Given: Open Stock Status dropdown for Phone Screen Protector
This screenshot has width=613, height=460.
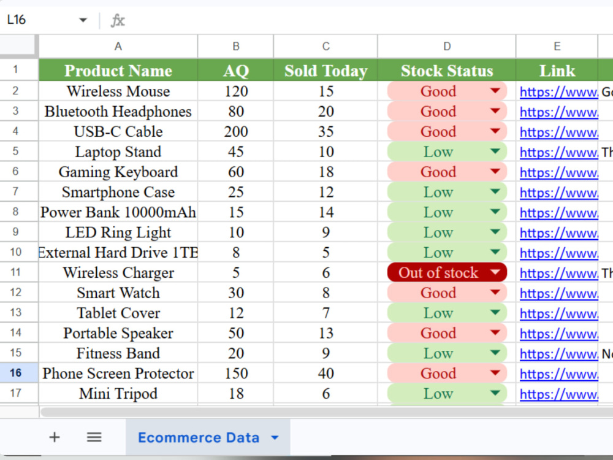Looking at the screenshot, I should (495, 373).
